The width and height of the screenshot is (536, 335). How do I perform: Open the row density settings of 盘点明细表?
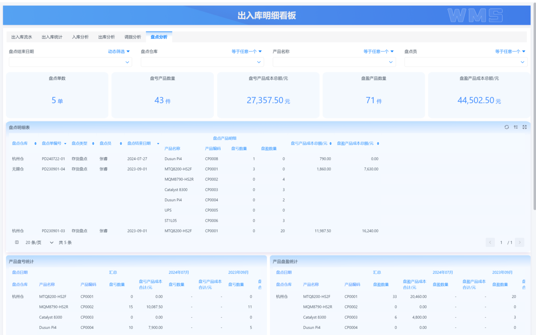coord(516,127)
